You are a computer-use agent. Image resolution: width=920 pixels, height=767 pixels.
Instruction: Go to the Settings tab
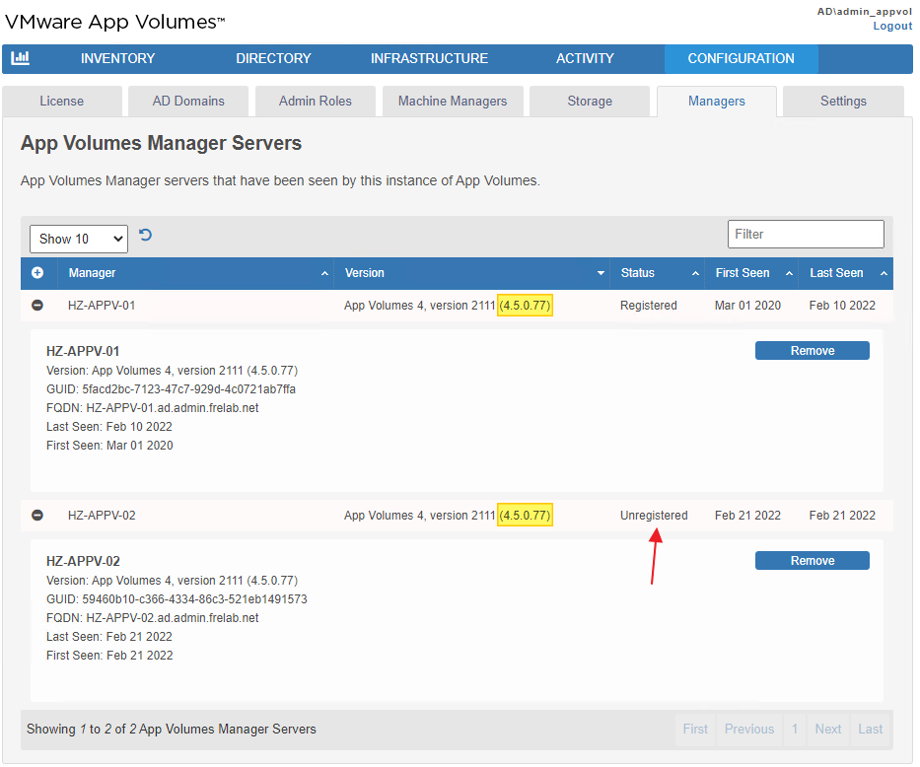pyautogui.click(x=843, y=102)
